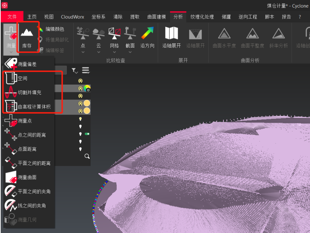310x233 pixels.
Task: Switch to the 储罐 tab
Action: 226,17
